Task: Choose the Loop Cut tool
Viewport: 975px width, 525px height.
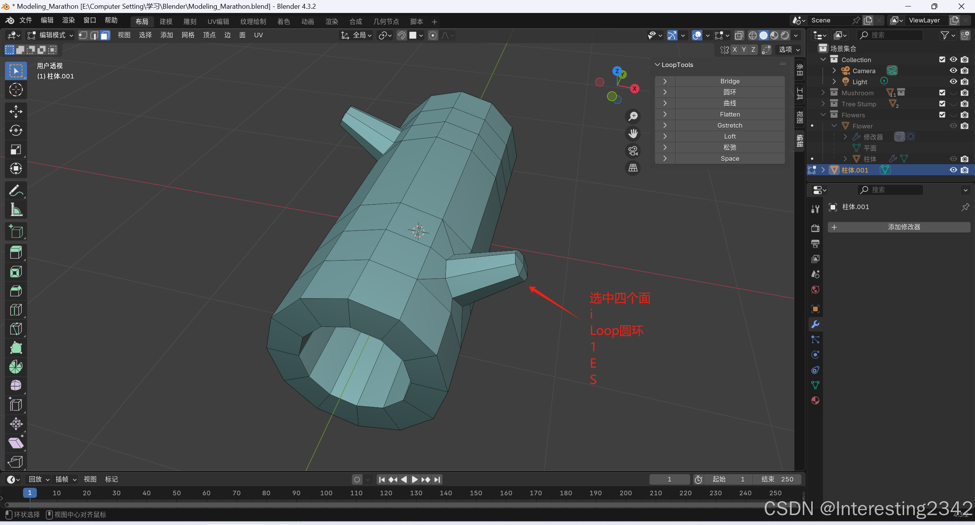Action: pyautogui.click(x=16, y=310)
